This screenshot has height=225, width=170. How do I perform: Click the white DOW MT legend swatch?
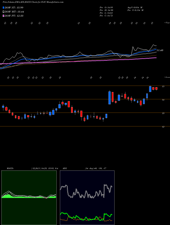click(3, 12)
